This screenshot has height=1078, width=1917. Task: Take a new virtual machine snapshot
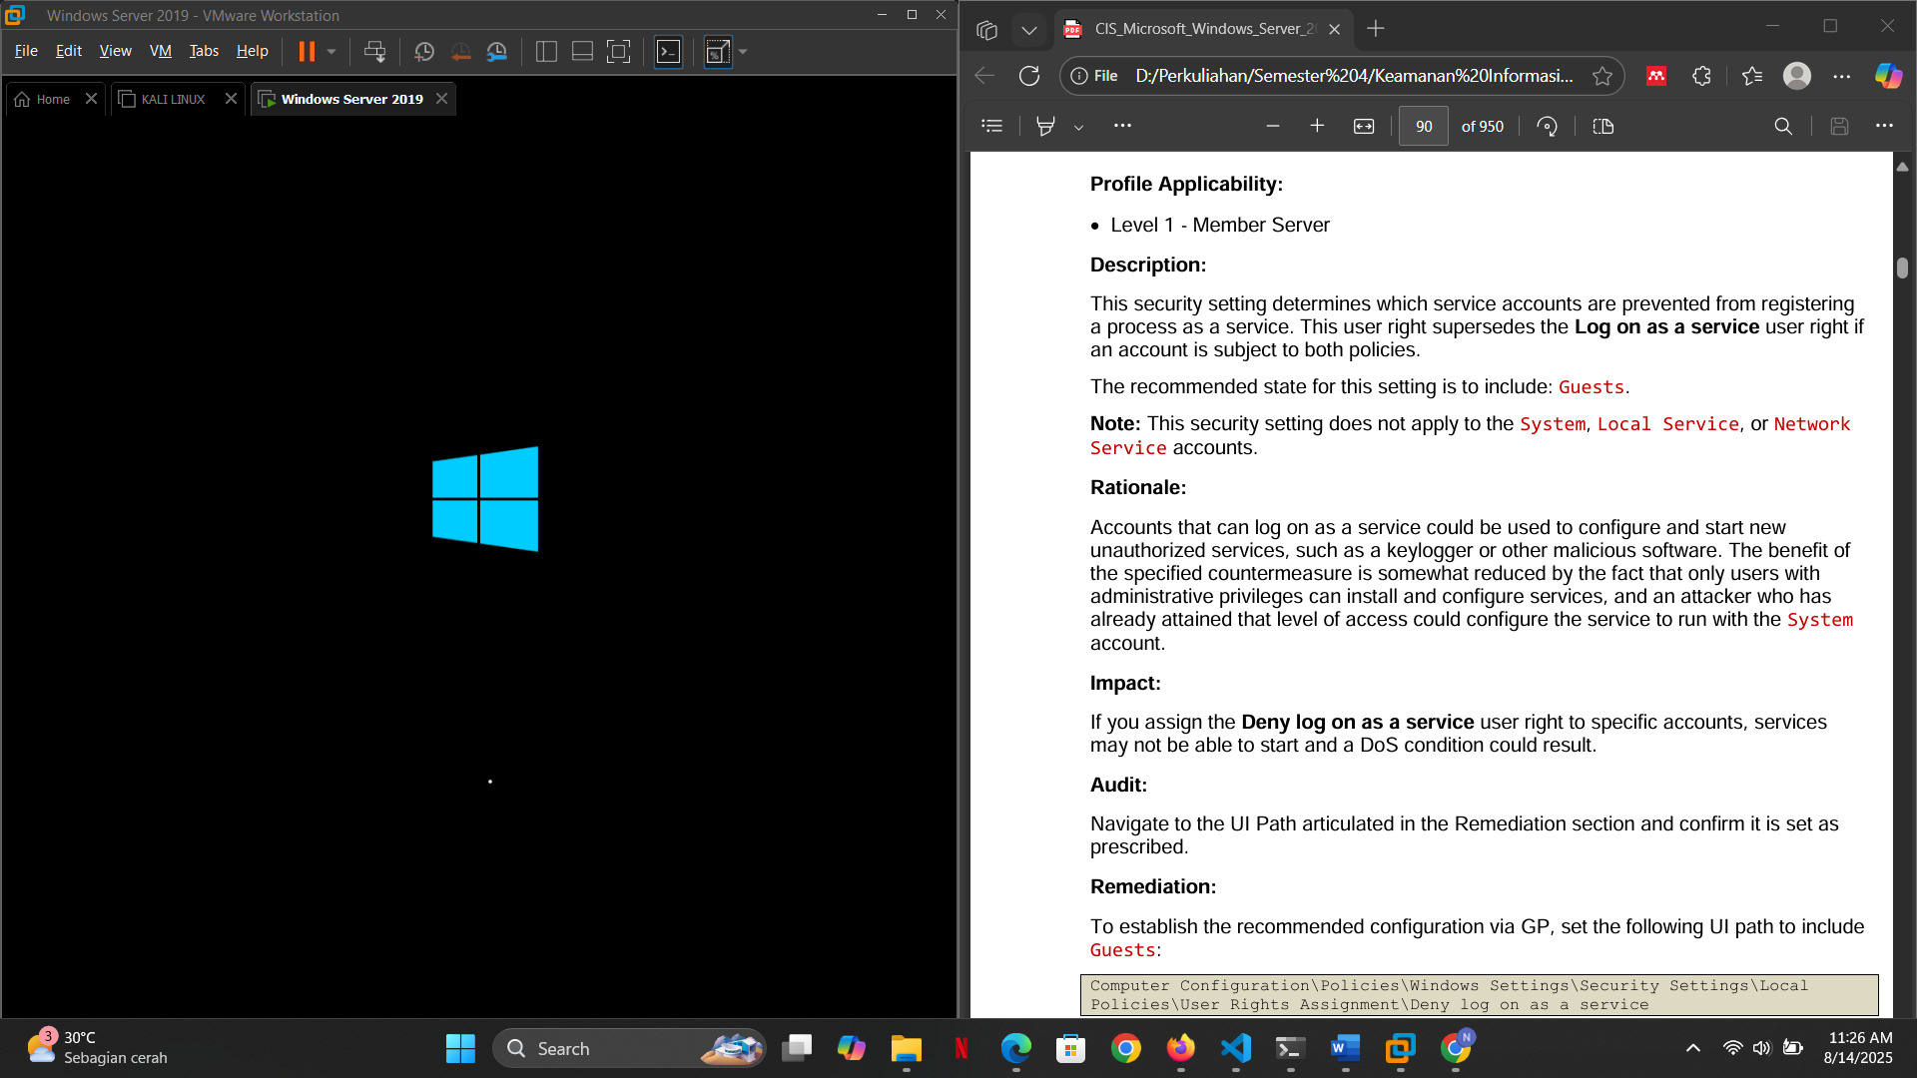coord(424,52)
